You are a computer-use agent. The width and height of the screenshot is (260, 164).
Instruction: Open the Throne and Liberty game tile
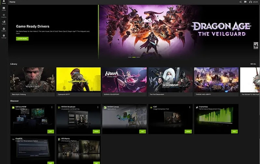217,82
